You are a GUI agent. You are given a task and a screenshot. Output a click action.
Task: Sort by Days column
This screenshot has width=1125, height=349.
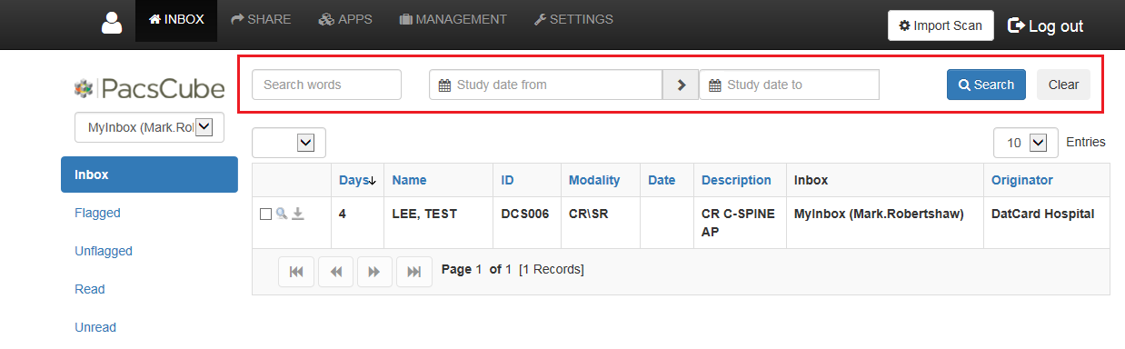pyautogui.click(x=357, y=180)
